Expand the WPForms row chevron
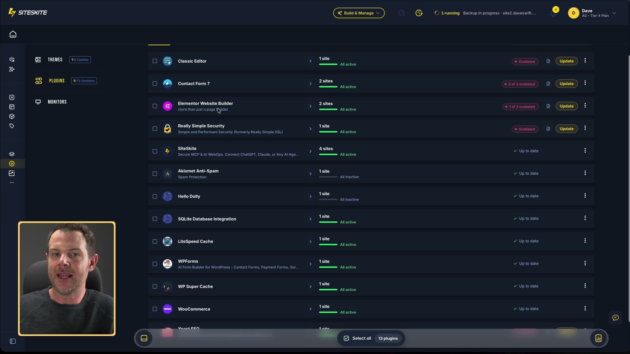Image resolution: width=630 pixels, height=354 pixels. (310, 264)
